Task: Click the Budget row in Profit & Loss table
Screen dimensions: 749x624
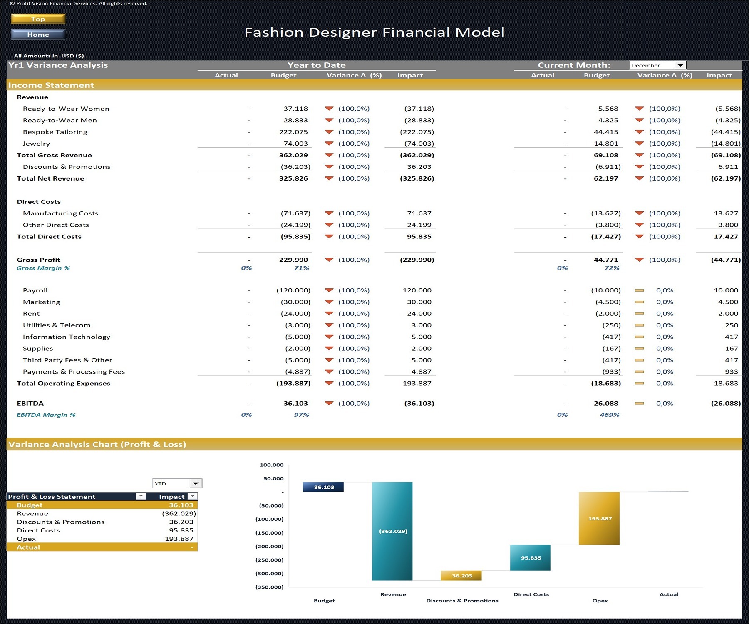Action: click(102, 505)
